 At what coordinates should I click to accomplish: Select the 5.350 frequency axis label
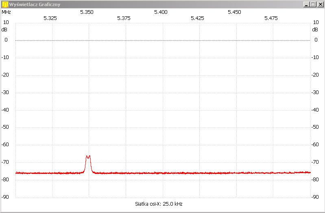click(87, 12)
